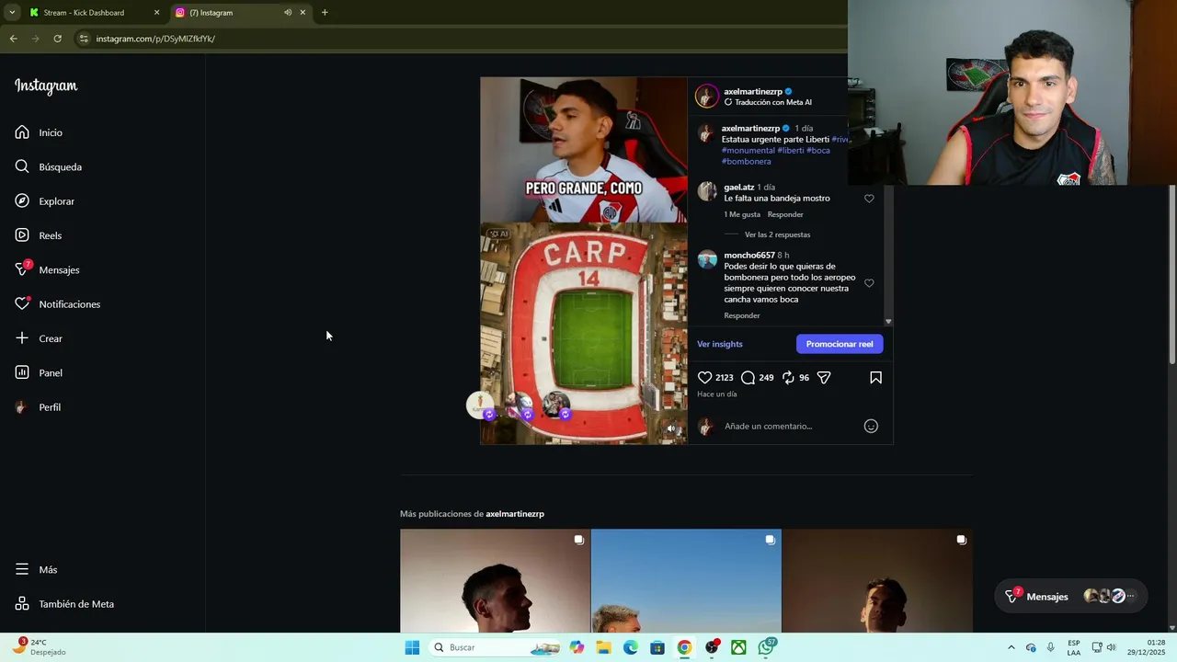Like the post via heart next to 2123
The width and height of the screenshot is (1177, 662).
pos(704,378)
